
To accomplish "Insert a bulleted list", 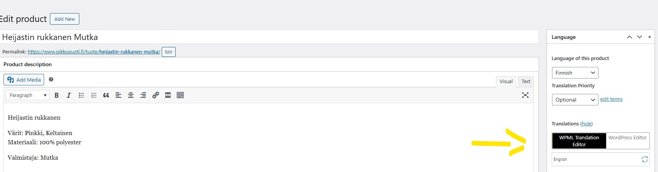I will pyautogui.click(x=81, y=95).
